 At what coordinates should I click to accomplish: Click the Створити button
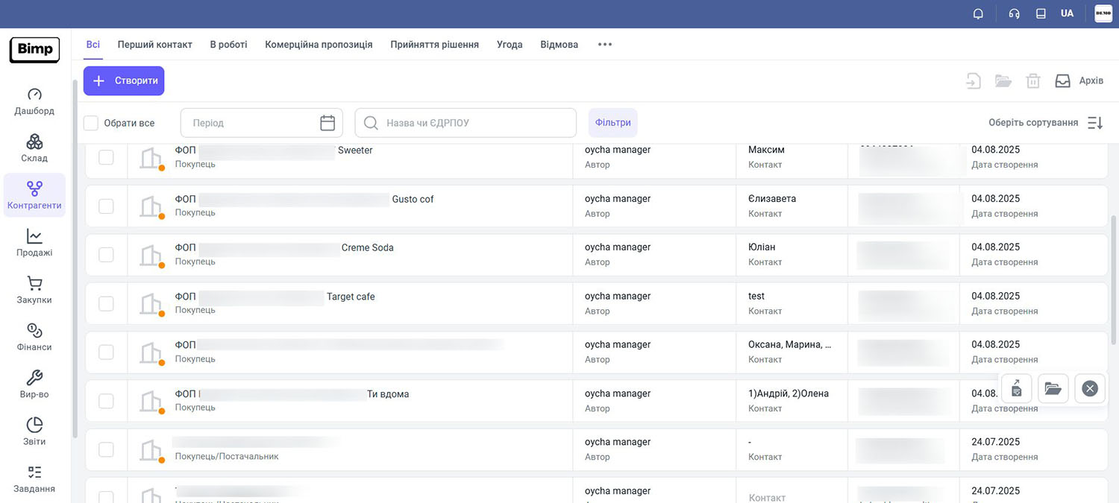124,80
